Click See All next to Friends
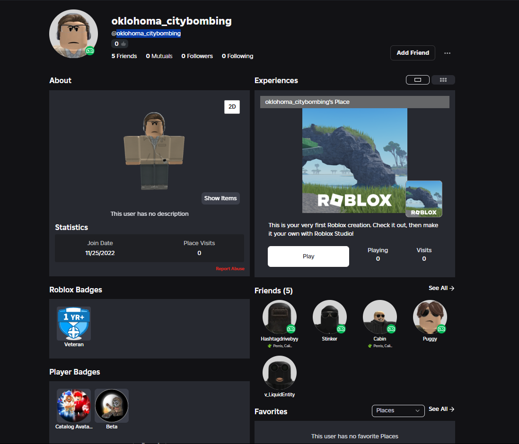 click(x=441, y=288)
